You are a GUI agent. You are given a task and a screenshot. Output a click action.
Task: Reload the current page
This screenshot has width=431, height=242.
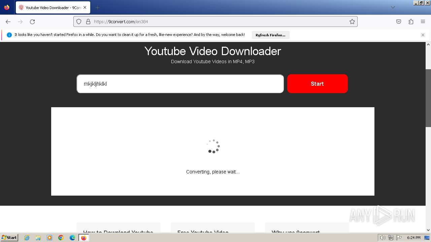pyautogui.click(x=32, y=22)
